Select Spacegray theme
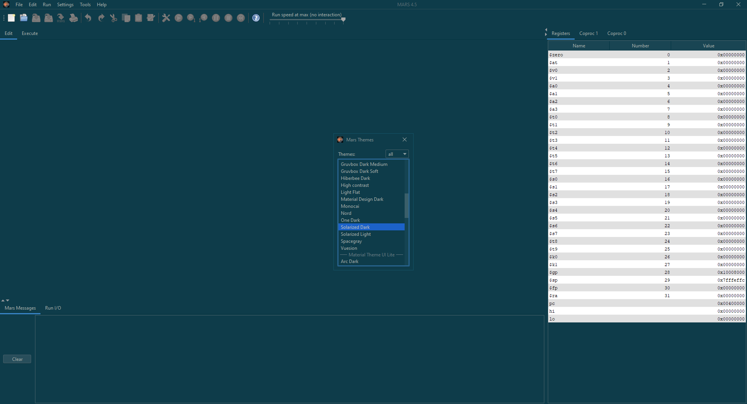The image size is (747, 404). pyautogui.click(x=371, y=241)
